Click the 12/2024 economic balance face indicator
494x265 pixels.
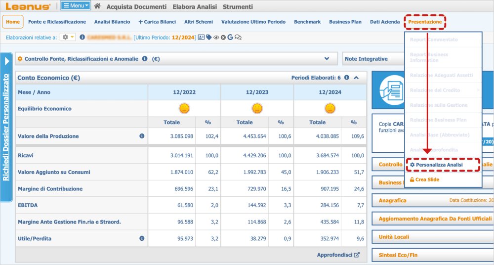329,108
